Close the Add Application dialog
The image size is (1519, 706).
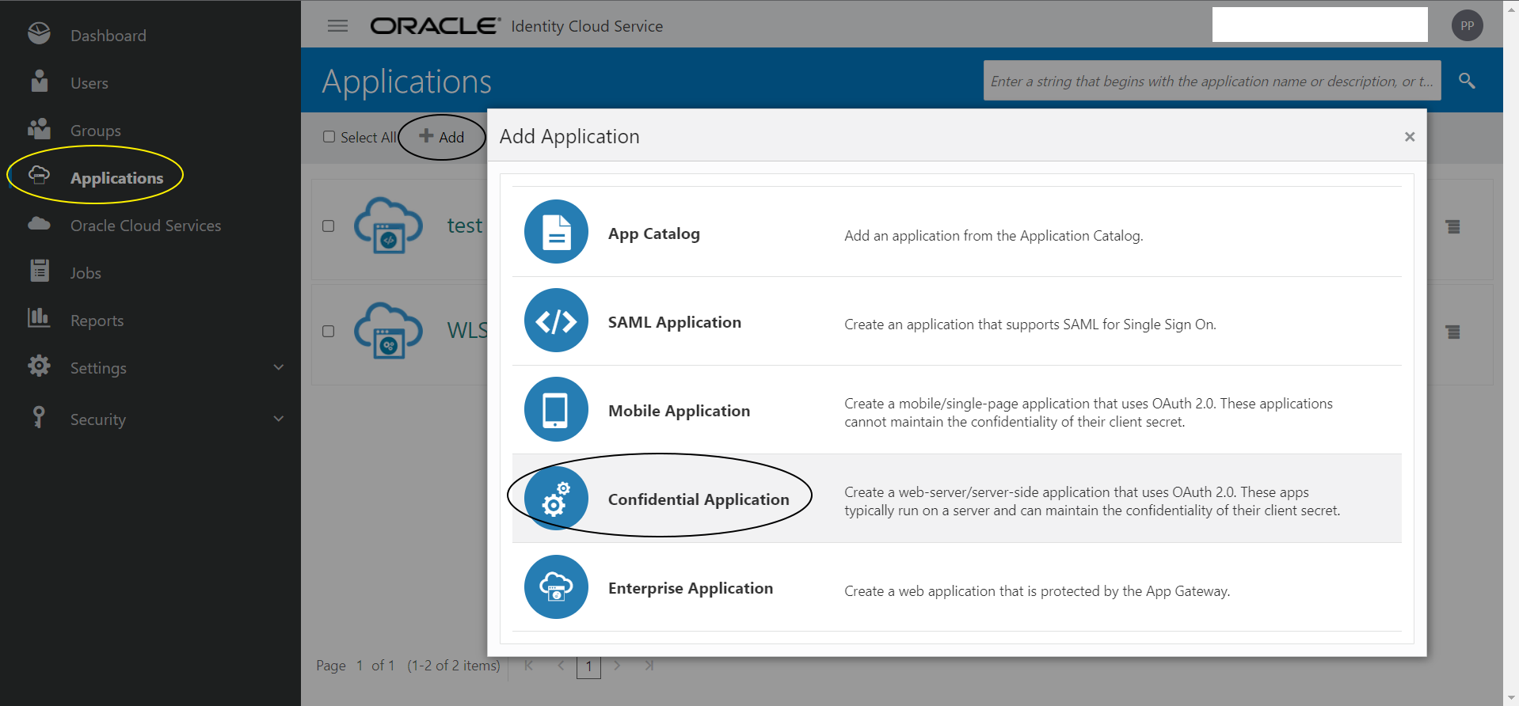pos(1410,137)
